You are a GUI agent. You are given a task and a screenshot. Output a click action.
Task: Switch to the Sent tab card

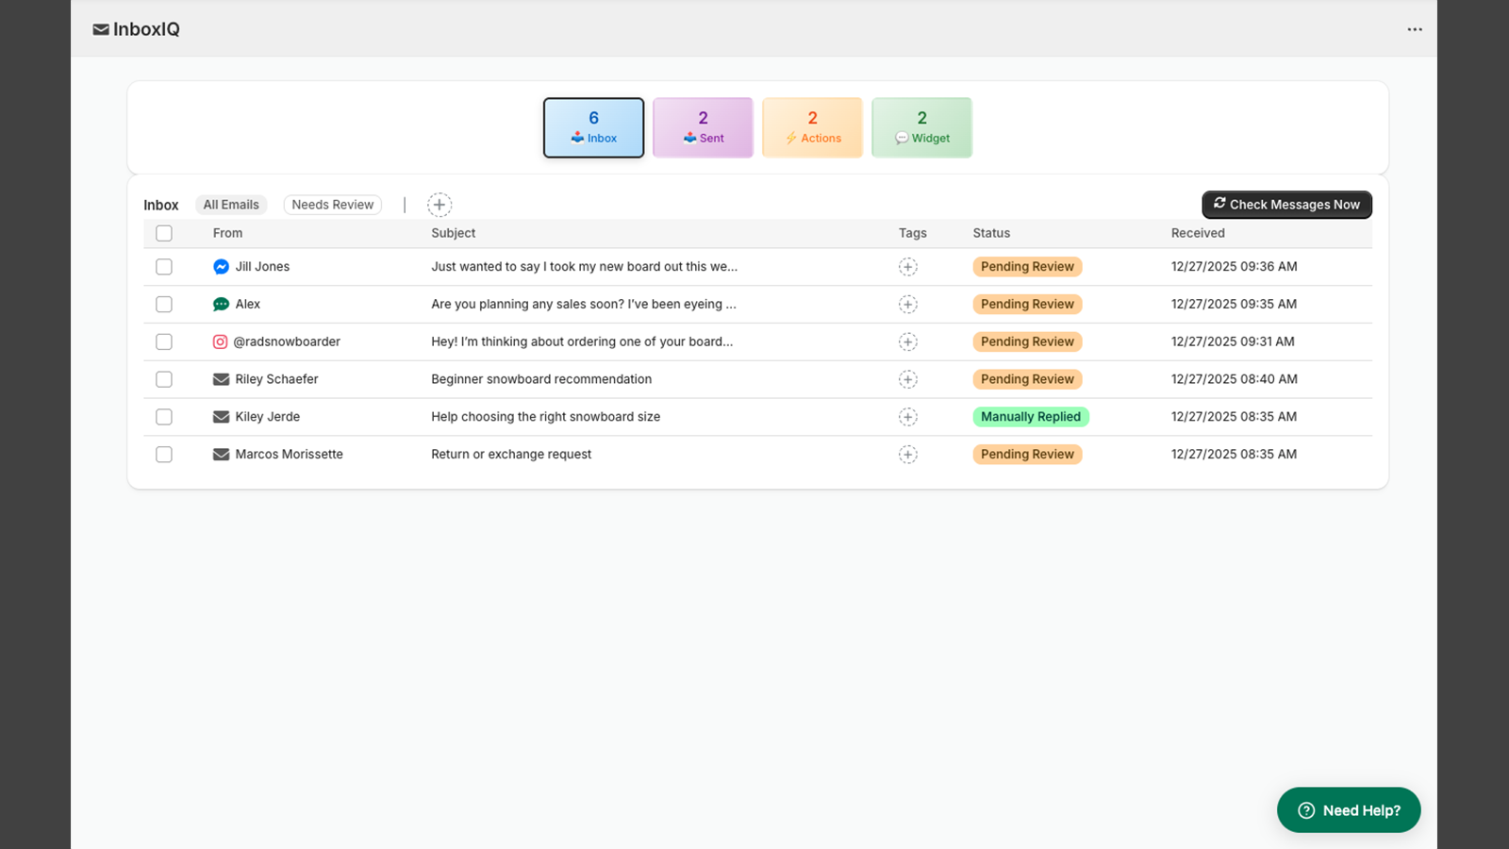[703, 127]
